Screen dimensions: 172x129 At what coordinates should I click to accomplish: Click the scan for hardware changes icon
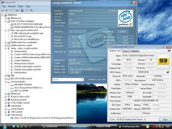click(x=31, y=11)
